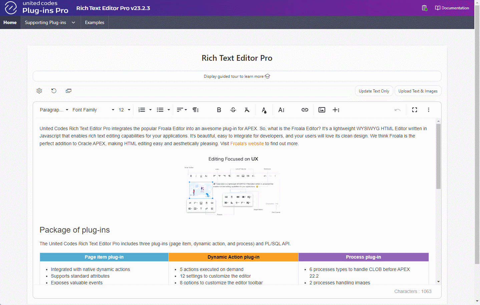Click the windows icon next to reset
This screenshot has height=305, width=480.
[x=69, y=91]
